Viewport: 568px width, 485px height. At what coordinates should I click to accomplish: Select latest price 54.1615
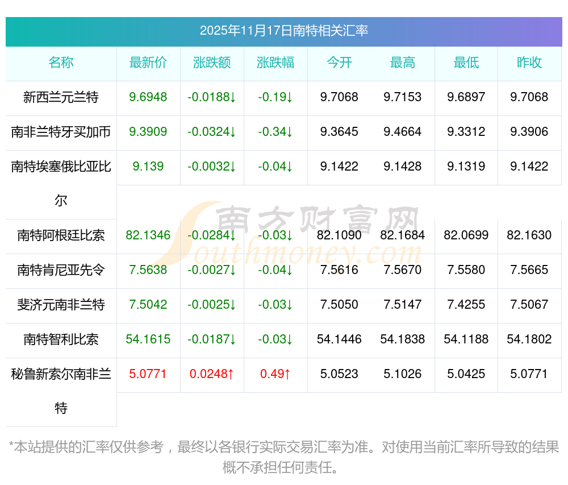pos(148,339)
